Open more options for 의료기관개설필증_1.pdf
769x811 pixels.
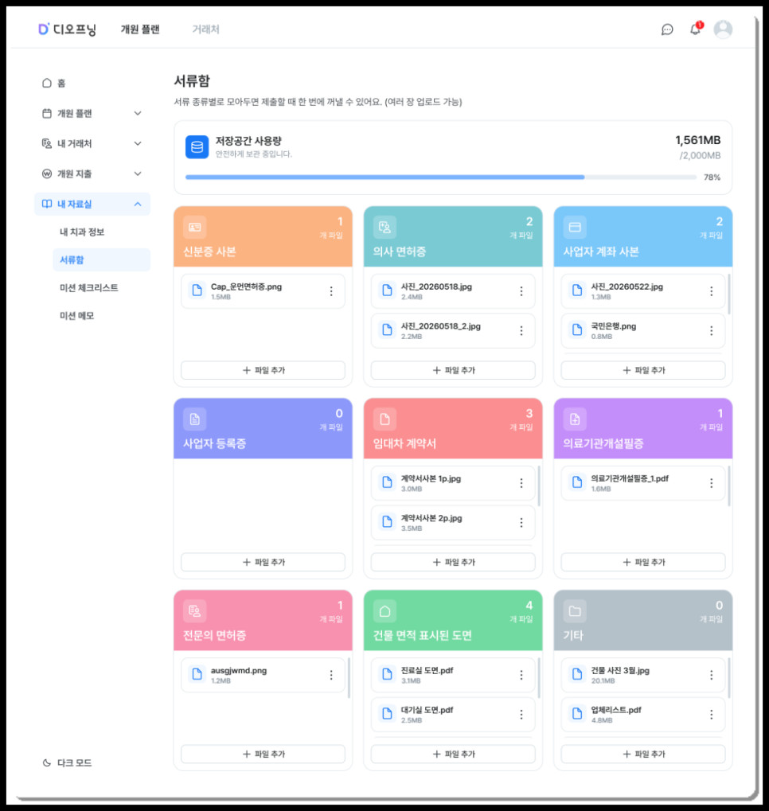pyautogui.click(x=712, y=483)
